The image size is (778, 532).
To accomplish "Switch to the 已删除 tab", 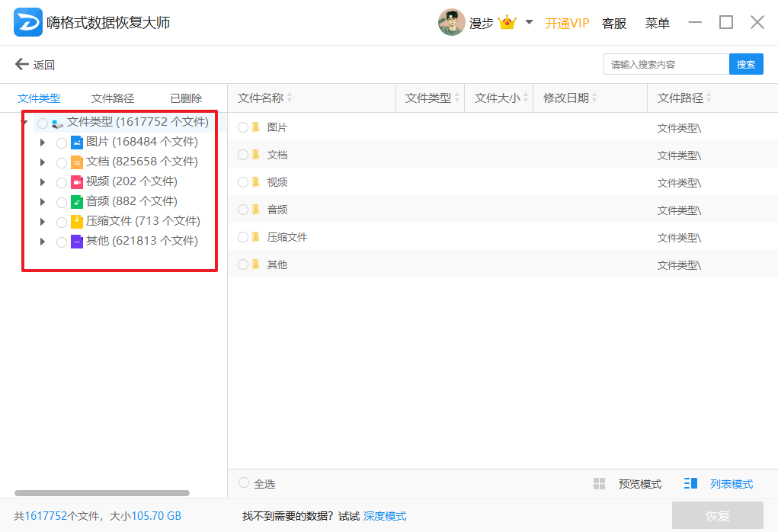I will 186,98.
